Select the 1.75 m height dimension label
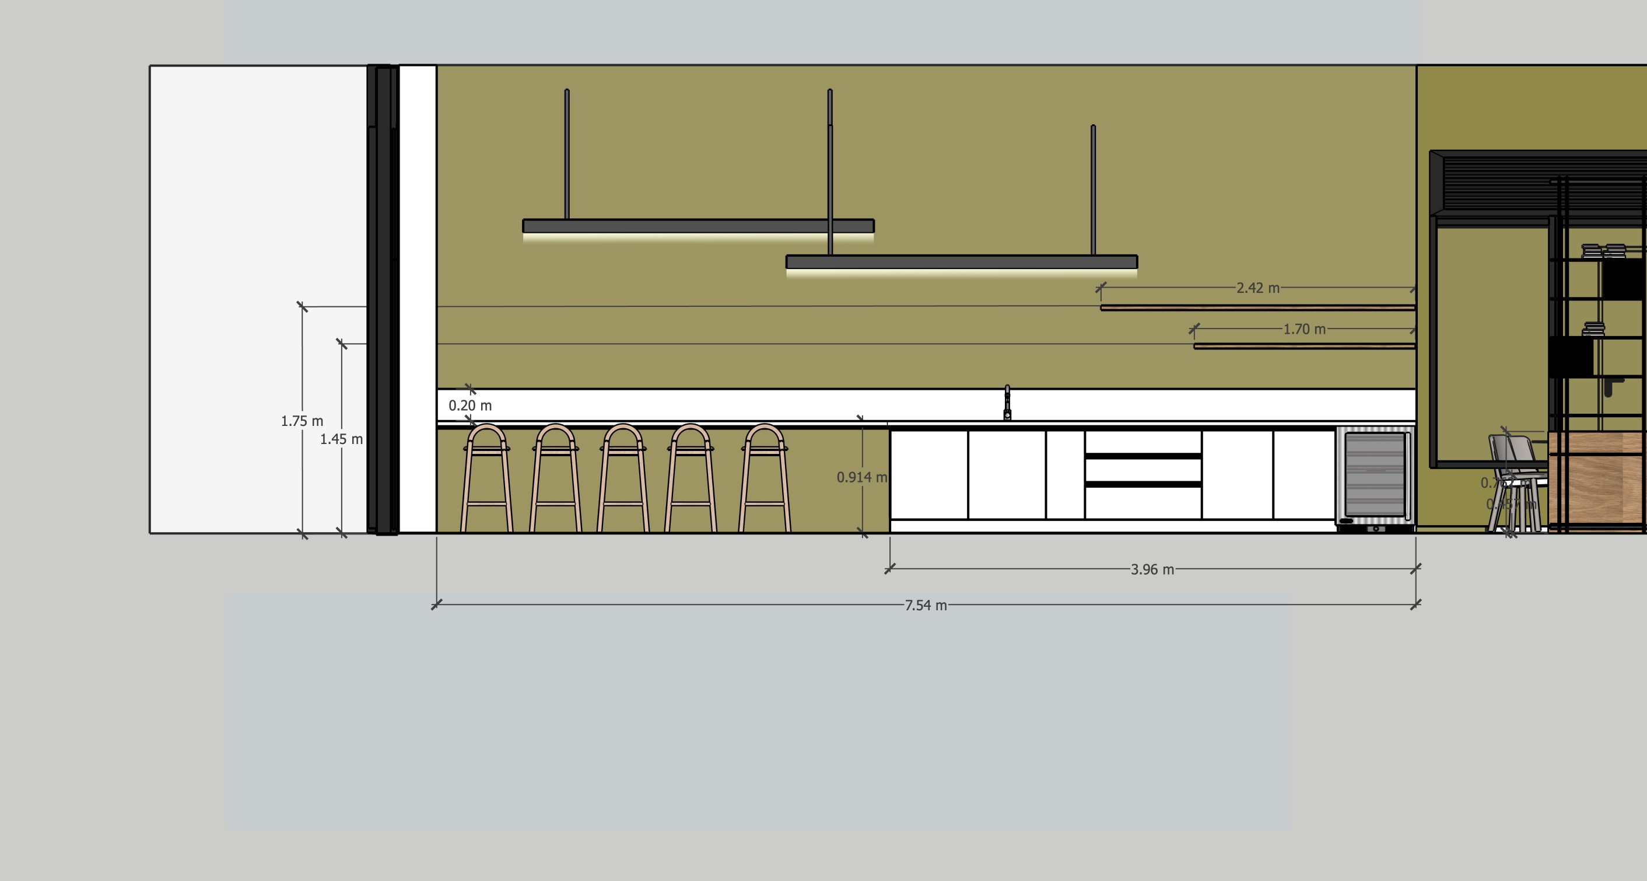The height and width of the screenshot is (881, 1647). point(302,421)
